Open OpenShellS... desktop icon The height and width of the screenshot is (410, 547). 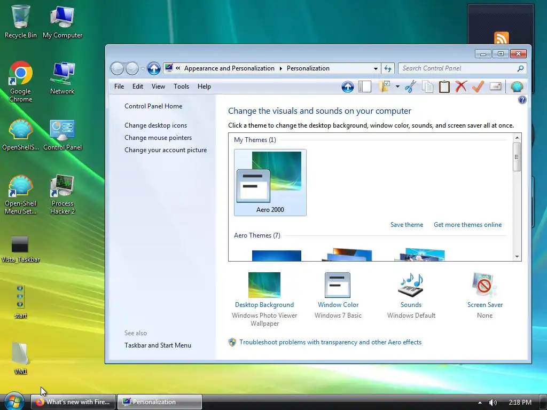click(21, 135)
